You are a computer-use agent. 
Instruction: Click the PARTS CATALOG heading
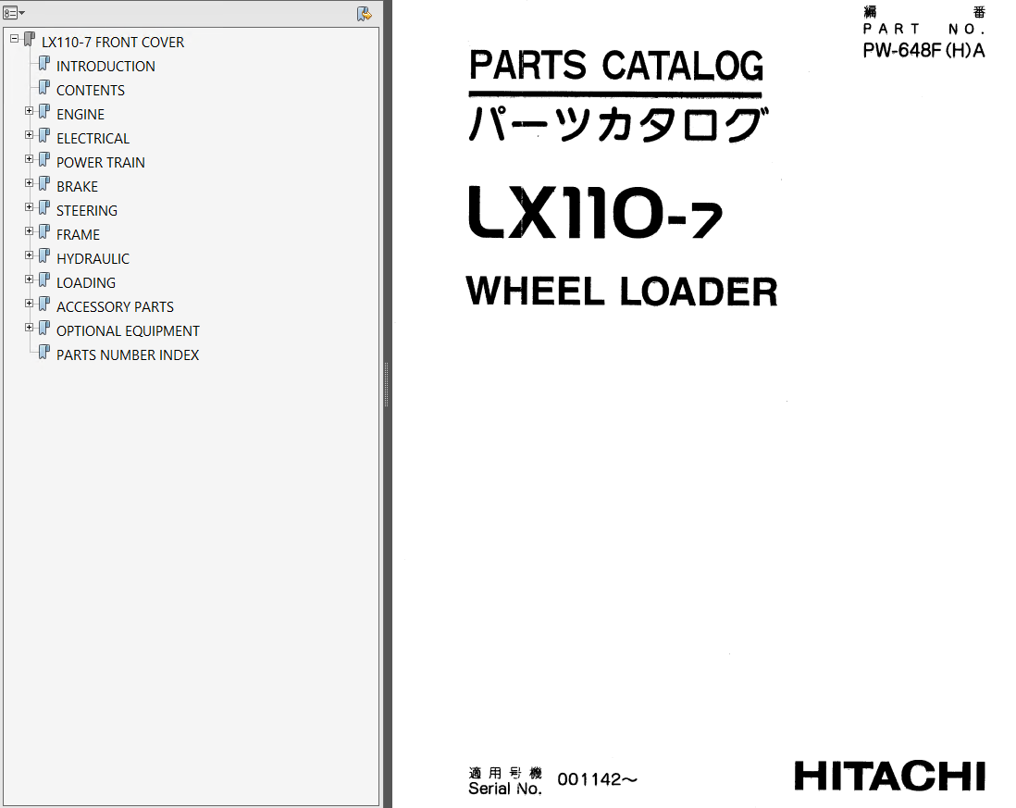[615, 66]
